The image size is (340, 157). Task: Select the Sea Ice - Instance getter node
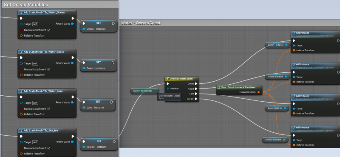(x=275, y=140)
